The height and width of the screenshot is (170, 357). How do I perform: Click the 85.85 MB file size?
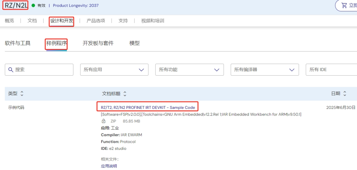pos(131,121)
